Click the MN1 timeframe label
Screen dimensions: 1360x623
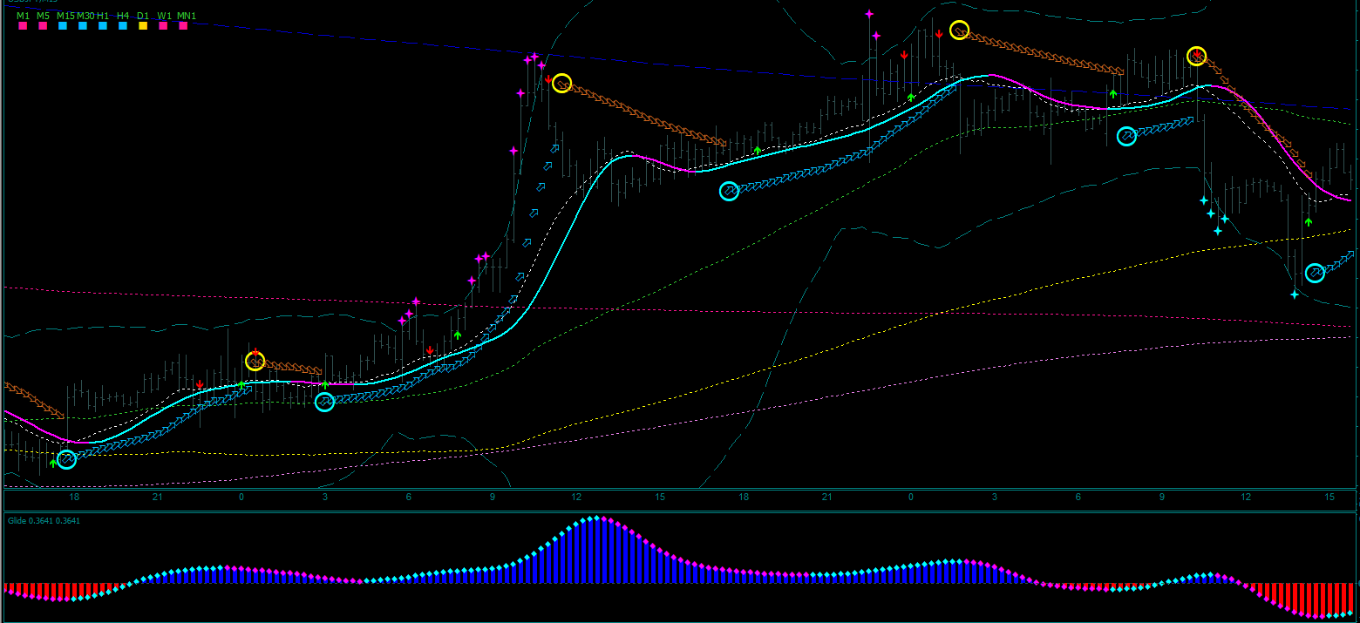pyautogui.click(x=187, y=16)
